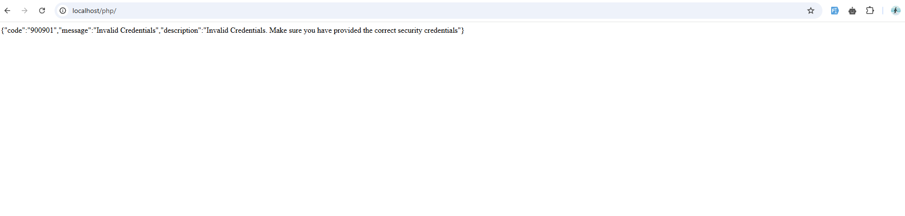Click the forward navigation arrow
The height and width of the screenshot is (216, 905).
pyautogui.click(x=25, y=11)
